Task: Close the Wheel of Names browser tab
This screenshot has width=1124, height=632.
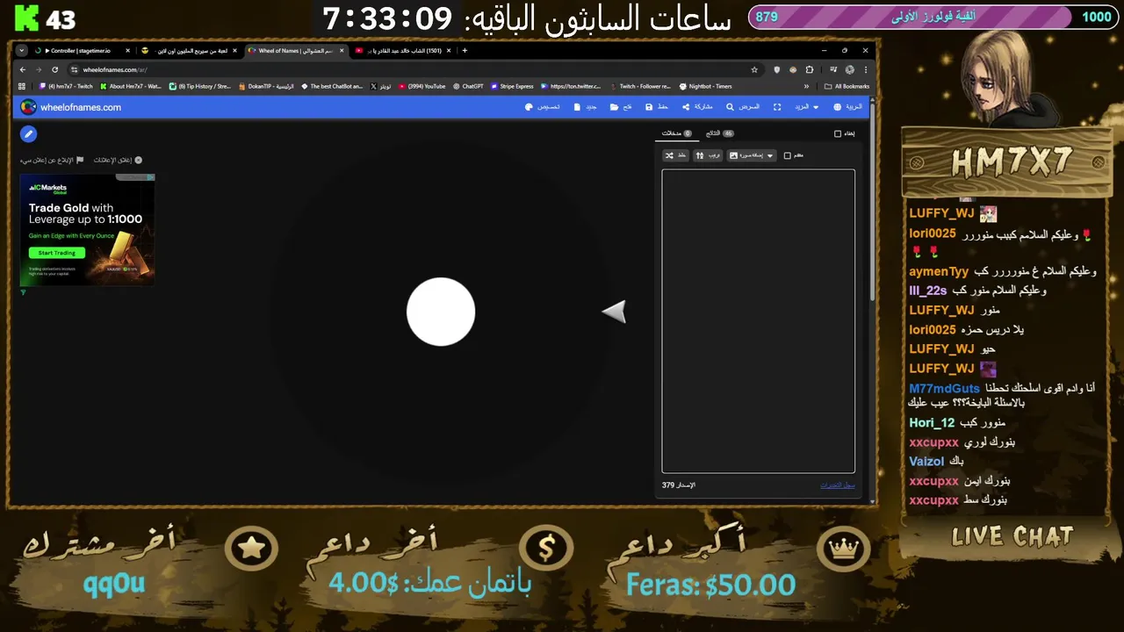Action: coord(342,51)
